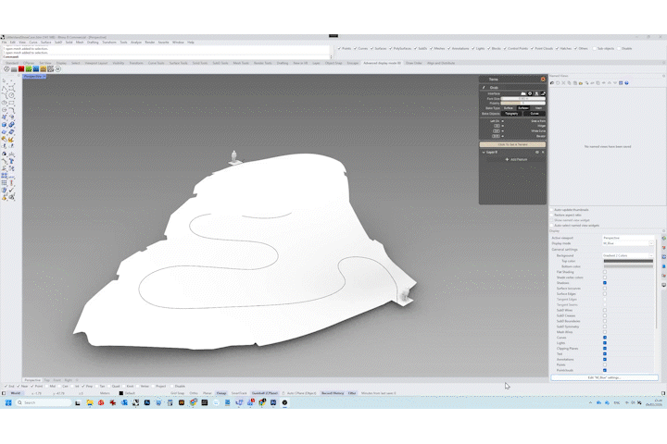Click the Edit M_Blue settings button
This screenshot has width=667, height=444.
click(x=604, y=377)
